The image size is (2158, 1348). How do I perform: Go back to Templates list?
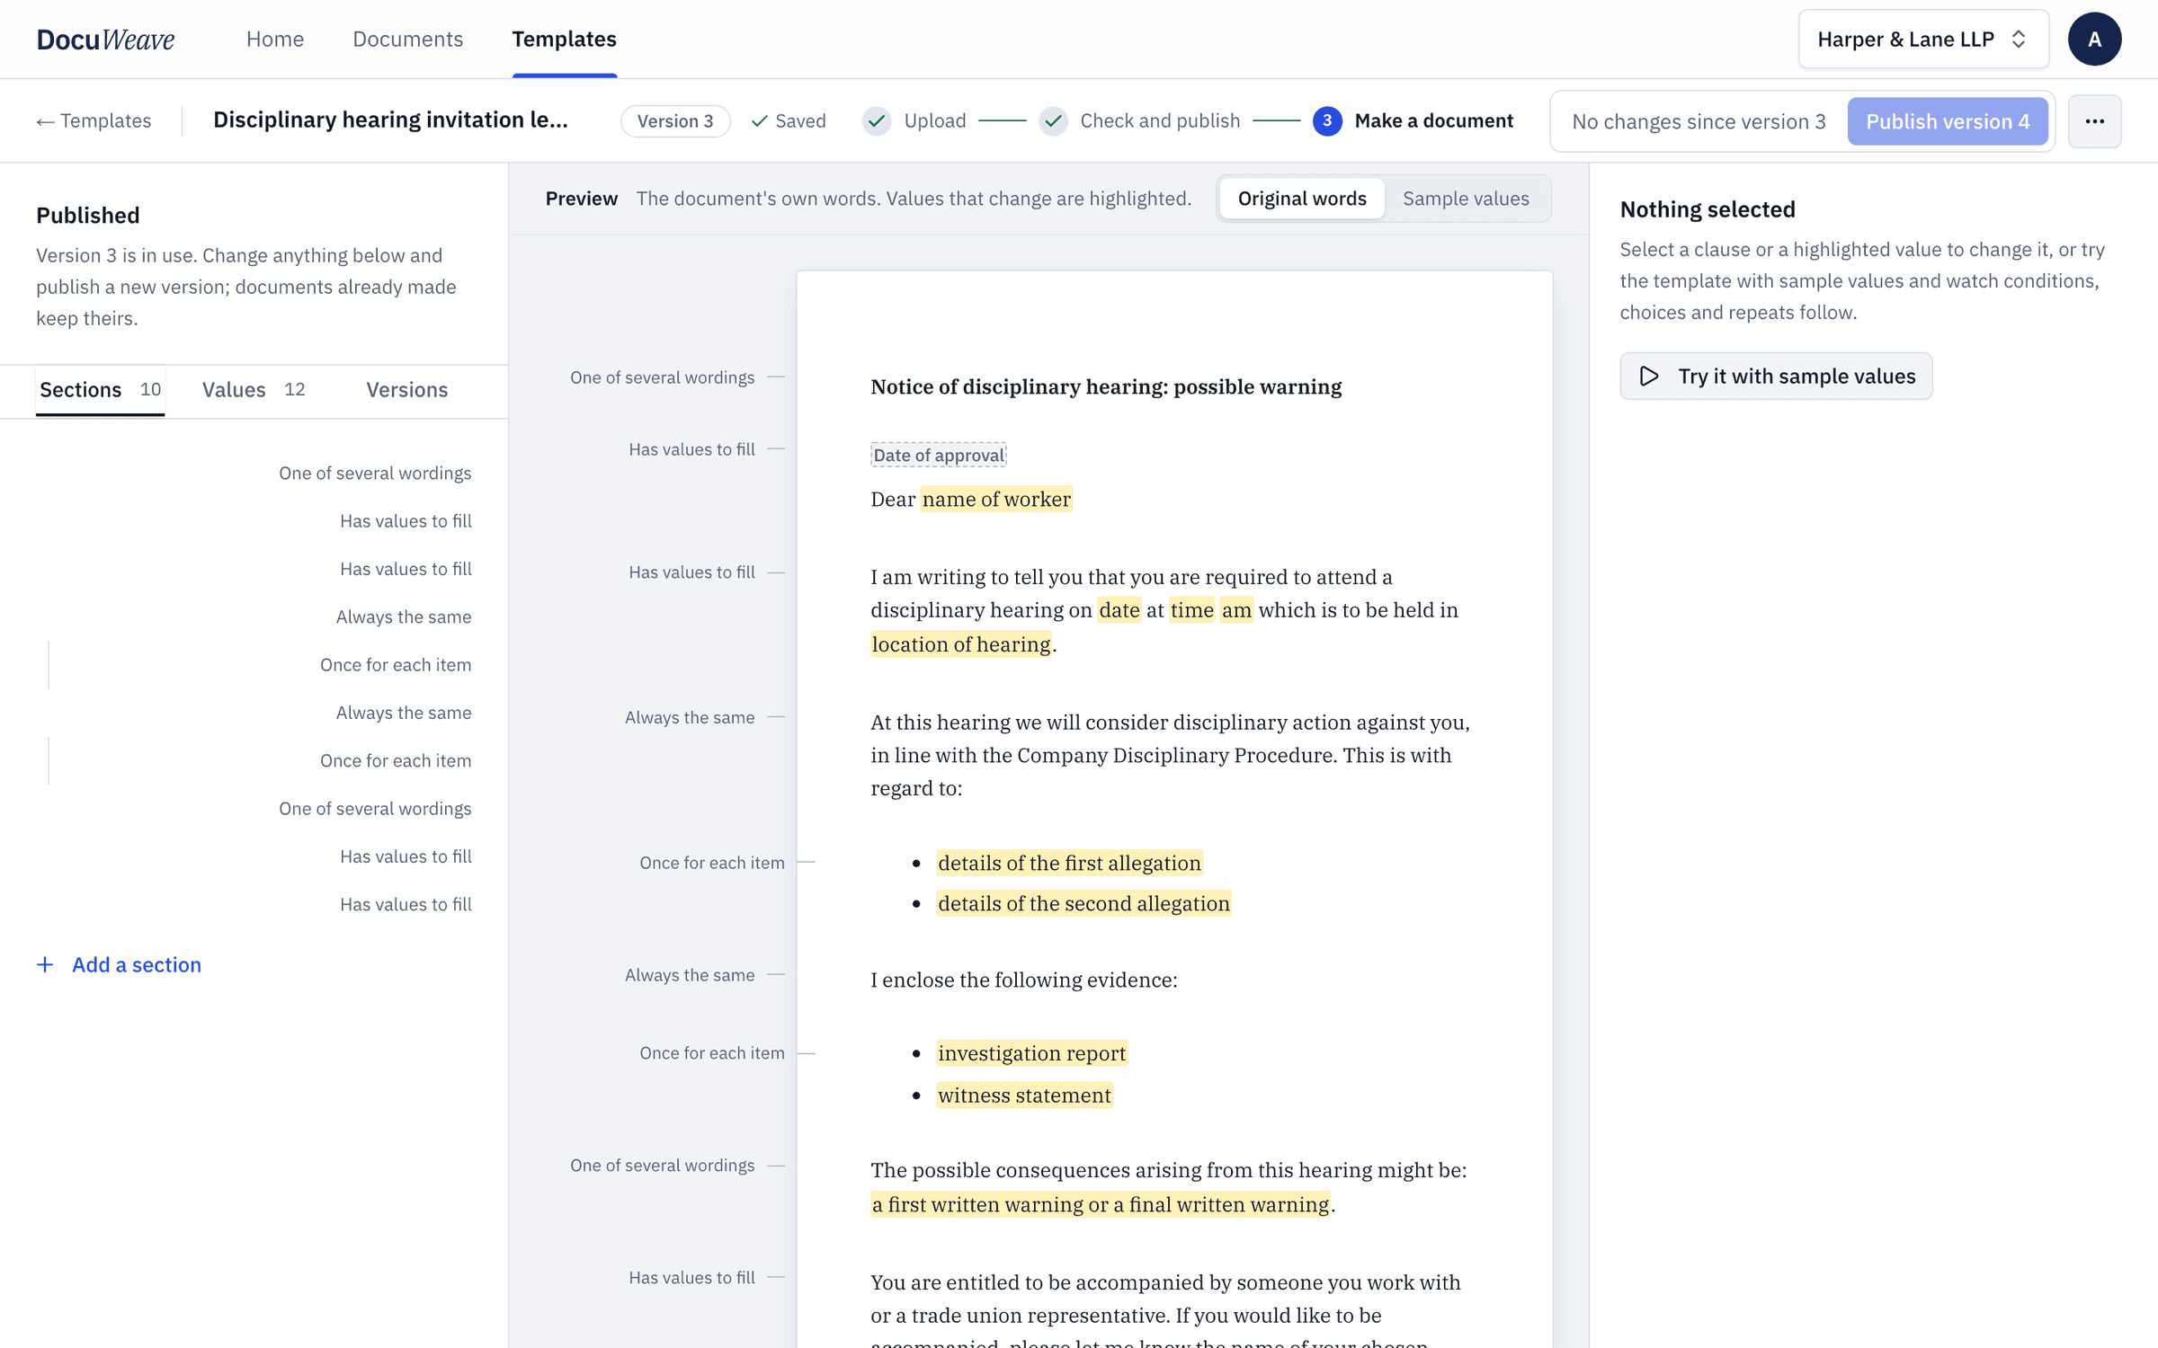coord(94,121)
